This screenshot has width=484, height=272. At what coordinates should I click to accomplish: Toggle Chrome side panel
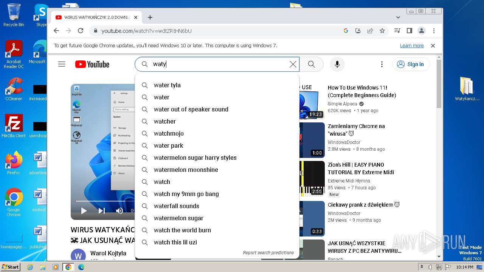(409, 31)
